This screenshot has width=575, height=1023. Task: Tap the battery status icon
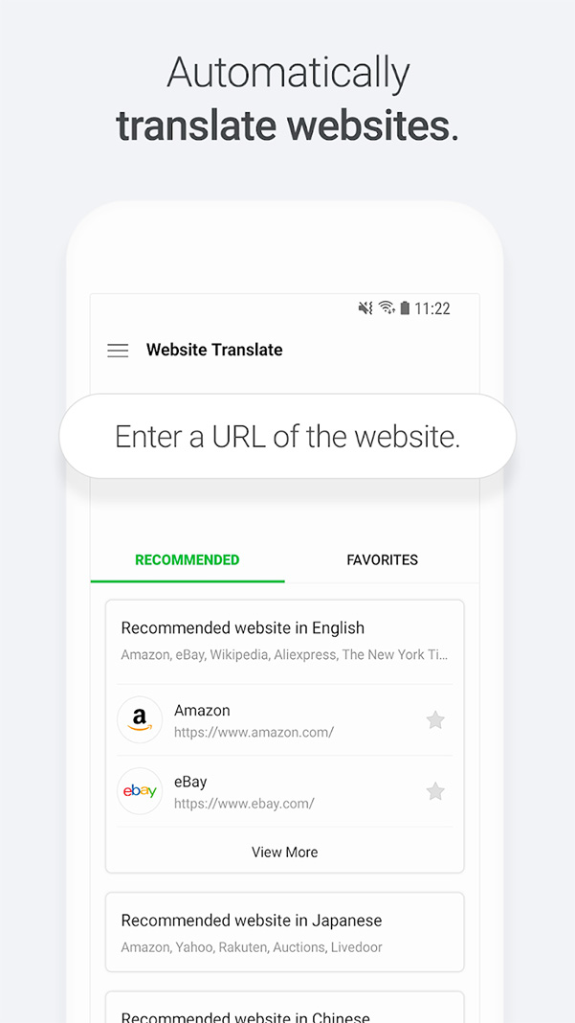(x=405, y=307)
